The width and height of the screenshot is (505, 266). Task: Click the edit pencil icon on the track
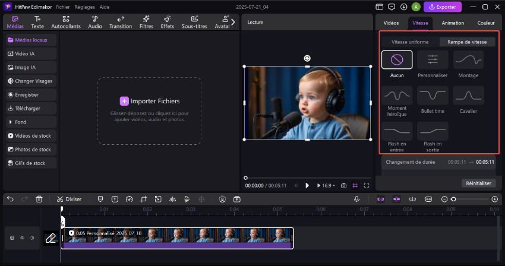pos(51,238)
